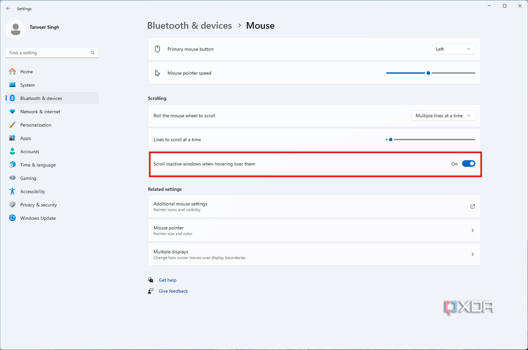Go back to Bluetooth & devices via breadcrumb

pos(190,25)
